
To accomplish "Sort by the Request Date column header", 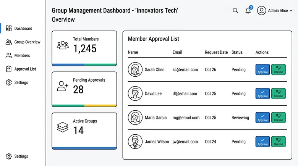I will tap(216, 52).
